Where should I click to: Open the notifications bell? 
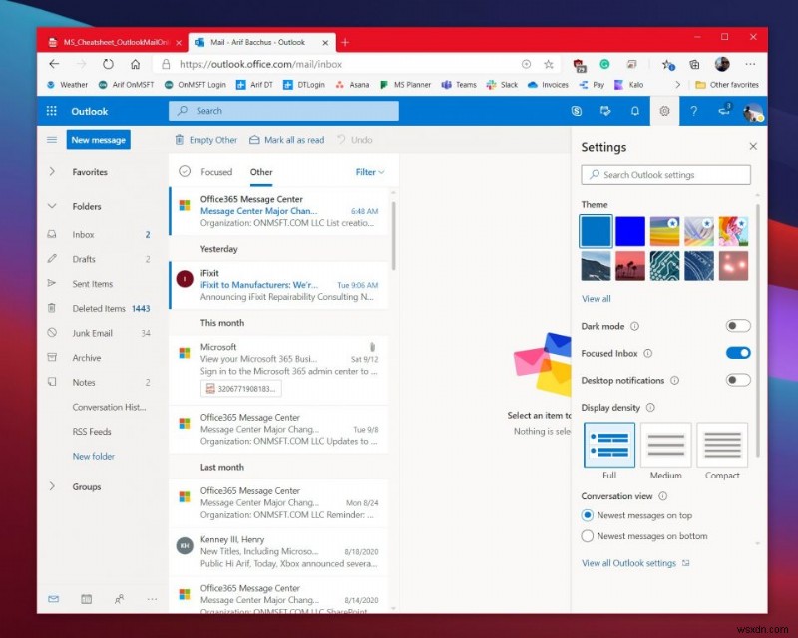634,111
